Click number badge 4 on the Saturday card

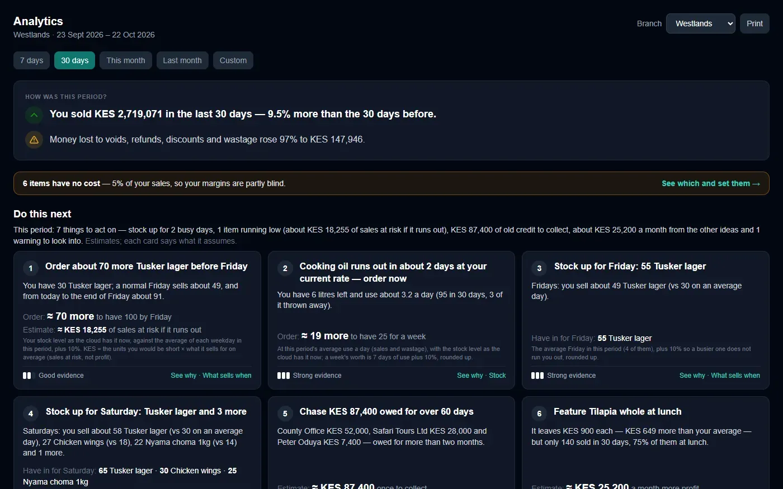tap(31, 414)
